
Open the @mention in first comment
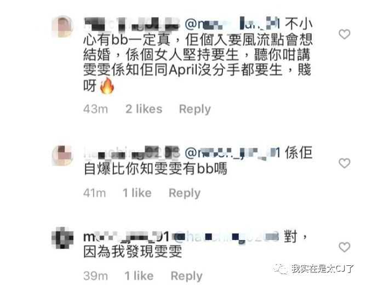tap(232, 24)
